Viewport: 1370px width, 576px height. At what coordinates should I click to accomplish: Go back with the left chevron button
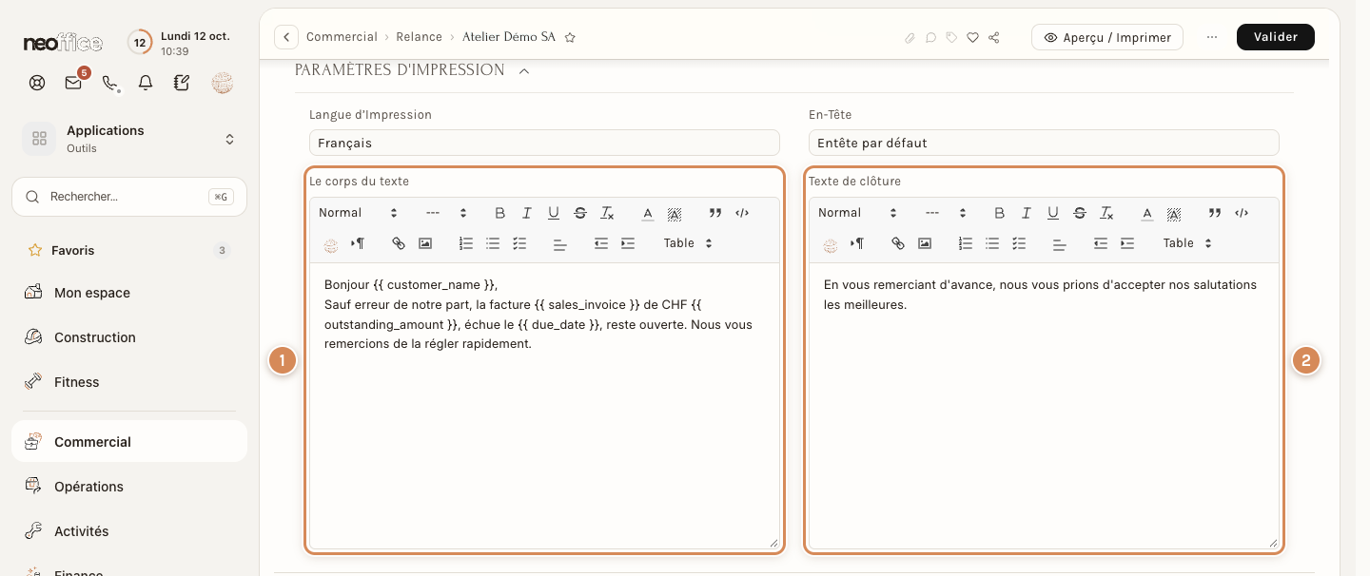pyautogui.click(x=286, y=37)
